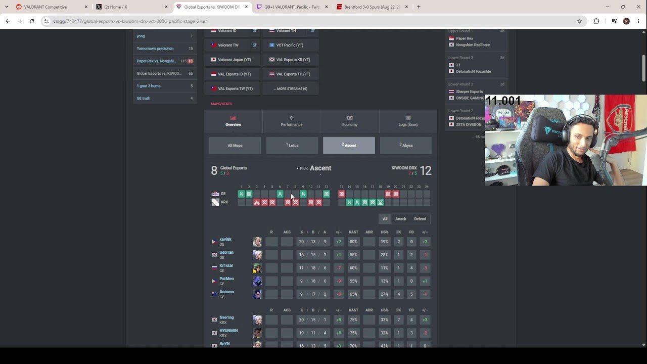Open the VAL Esports ID (YT) stream
Viewport: 647px width, 364px height.
coord(232,74)
